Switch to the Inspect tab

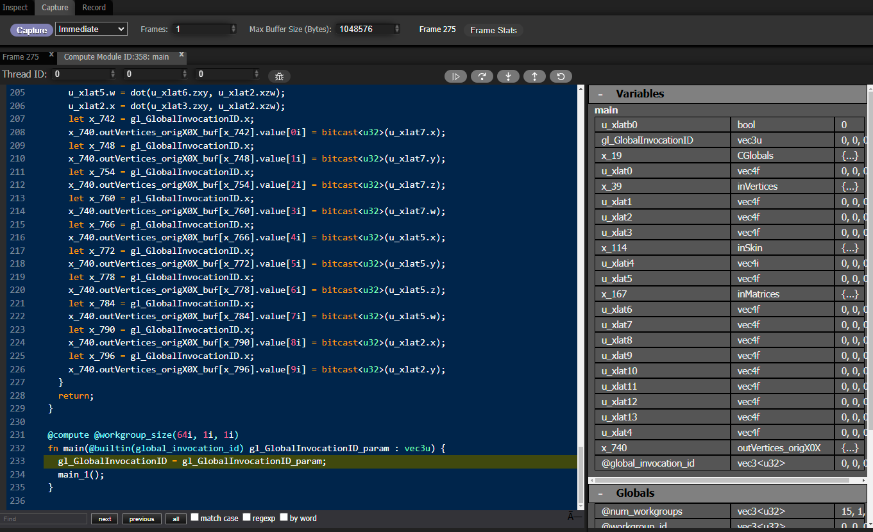(15, 8)
